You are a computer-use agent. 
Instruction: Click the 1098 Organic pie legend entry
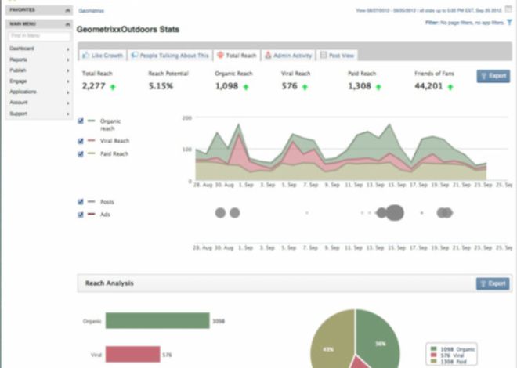point(453,349)
